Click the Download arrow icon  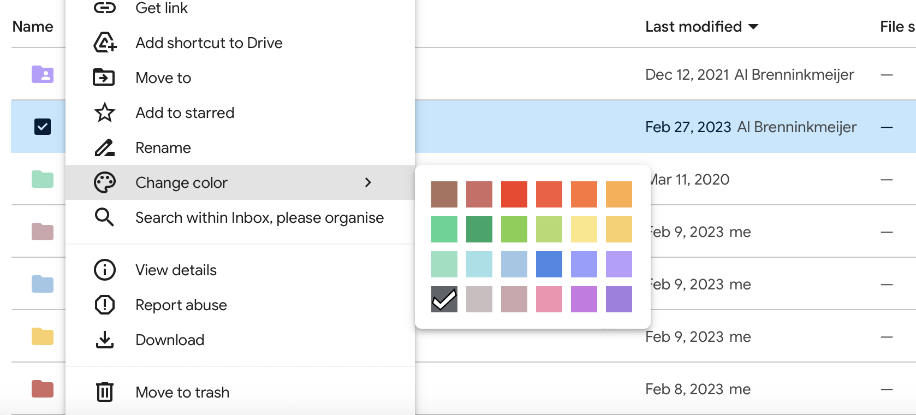[104, 340]
